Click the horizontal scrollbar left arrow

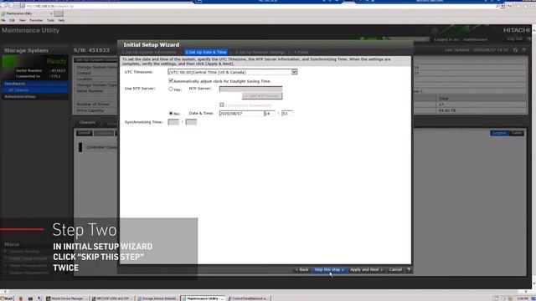point(5,292)
